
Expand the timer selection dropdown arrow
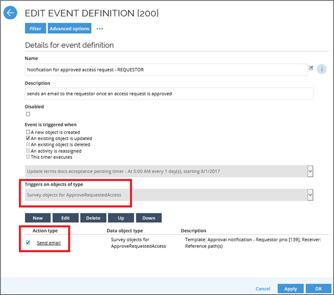310,171
